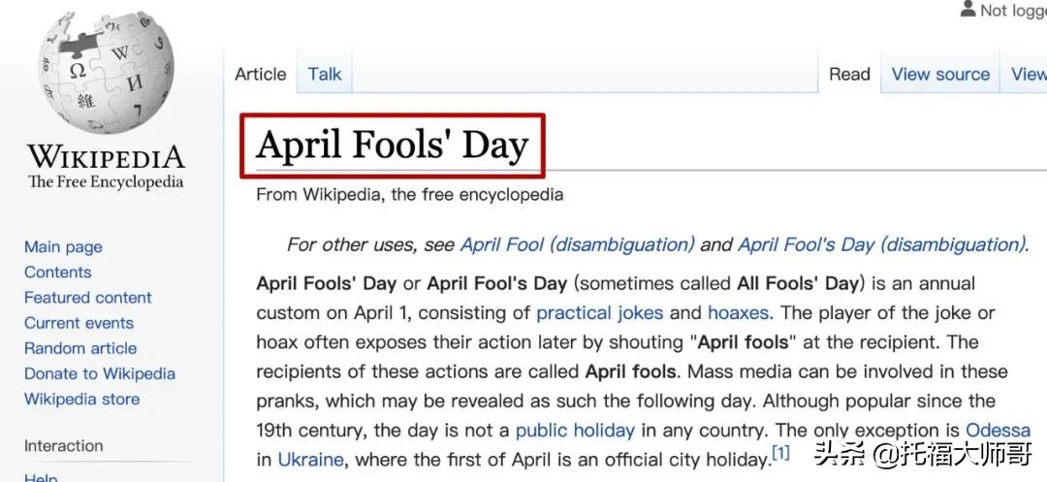Open Contents link in sidebar
Viewport: 1047px width, 482px height.
coord(57,273)
